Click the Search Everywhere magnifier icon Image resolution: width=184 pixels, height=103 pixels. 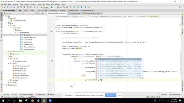click(x=179, y=7)
